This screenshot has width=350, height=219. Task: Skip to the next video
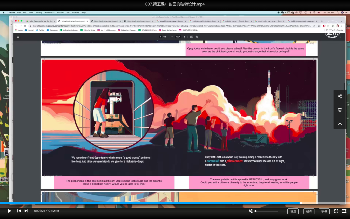[26, 211]
